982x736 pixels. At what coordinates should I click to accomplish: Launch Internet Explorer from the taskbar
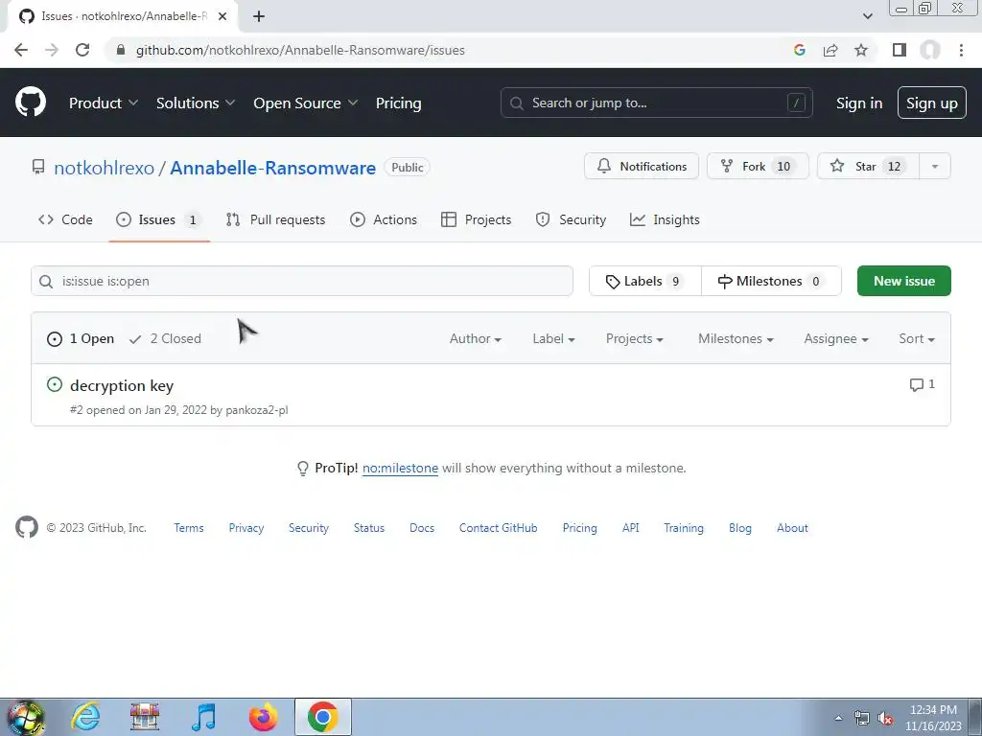pos(85,717)
